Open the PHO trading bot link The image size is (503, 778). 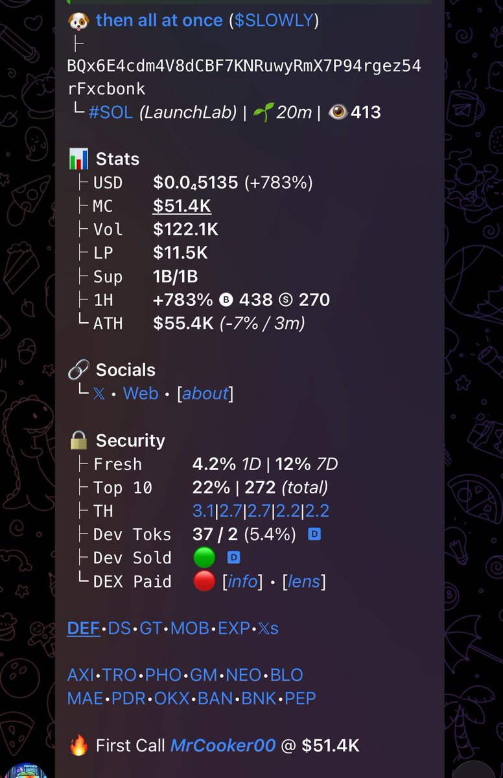click(163, 675)
